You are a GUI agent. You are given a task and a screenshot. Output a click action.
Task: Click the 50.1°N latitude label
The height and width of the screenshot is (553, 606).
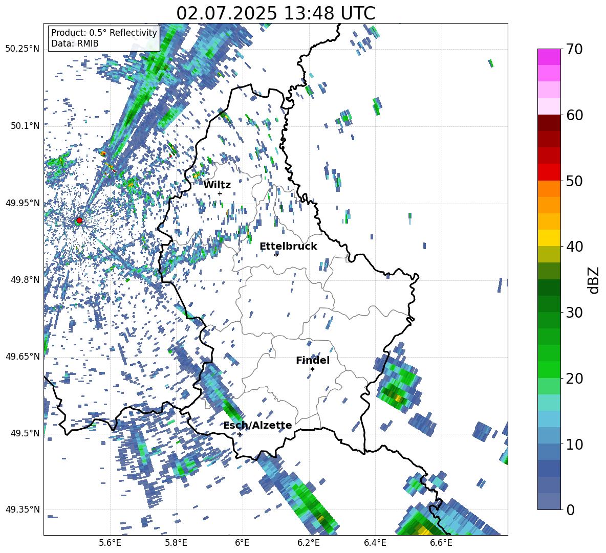[25, 126]
